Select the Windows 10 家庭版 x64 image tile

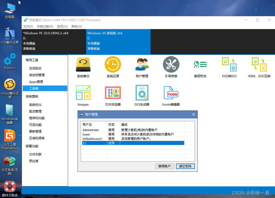coord(118,42)
